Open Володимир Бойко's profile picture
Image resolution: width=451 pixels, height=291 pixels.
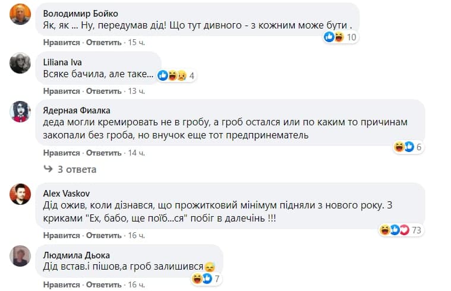(x=21, y=14)
